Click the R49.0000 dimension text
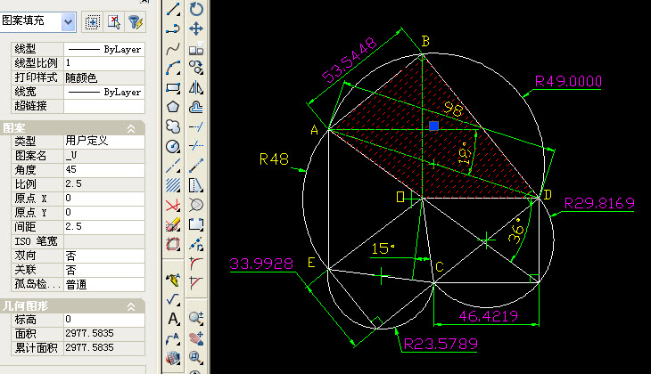Image resolution: width=651 pixels, height=374 pixels. [x=568, y=81]
